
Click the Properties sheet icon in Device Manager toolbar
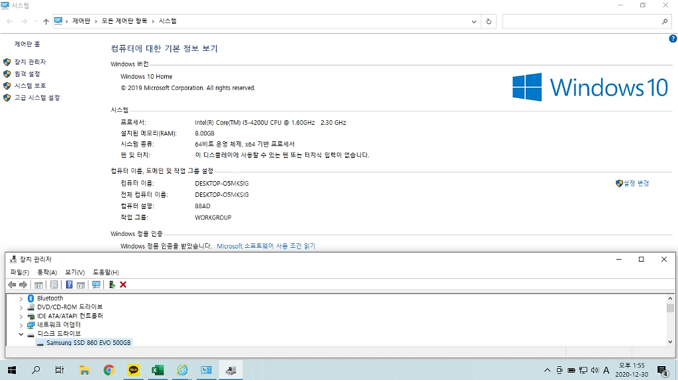[54, 285]
